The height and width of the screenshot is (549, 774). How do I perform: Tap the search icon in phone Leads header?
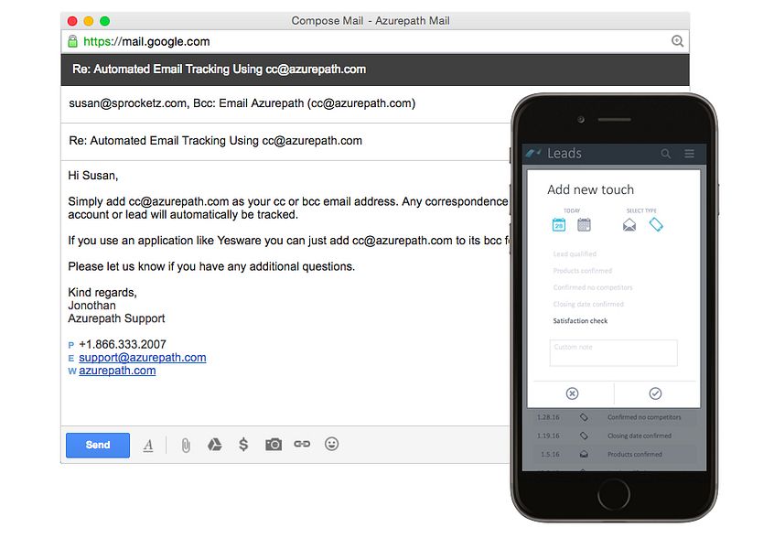point(666,154)
